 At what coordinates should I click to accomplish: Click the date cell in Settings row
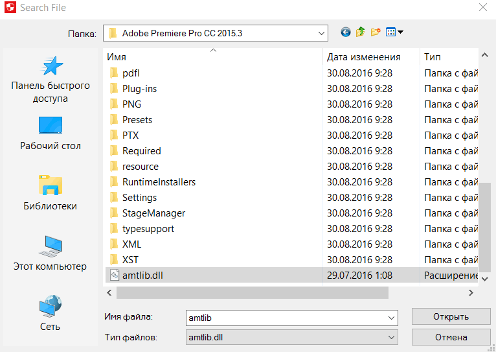359,198
